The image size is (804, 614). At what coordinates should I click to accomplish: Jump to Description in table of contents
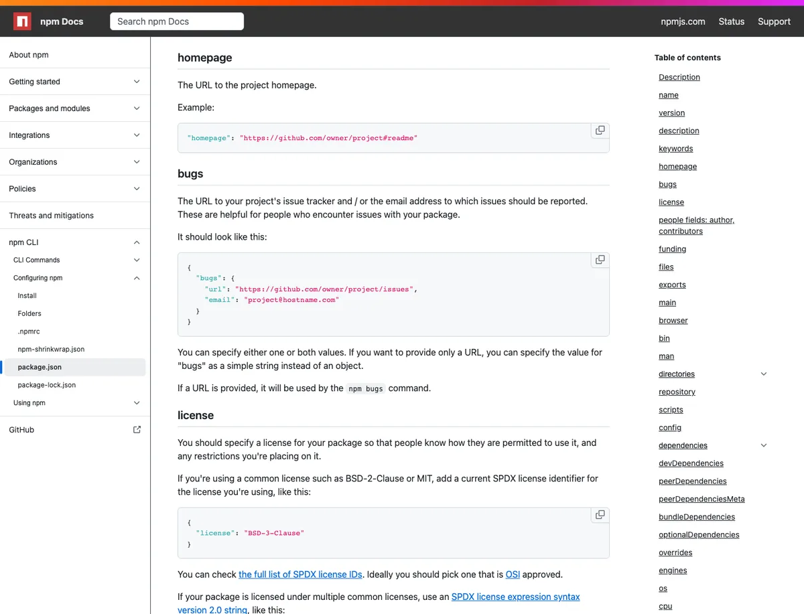(x=679, y=77)
